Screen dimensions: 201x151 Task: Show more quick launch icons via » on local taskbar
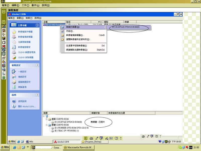(x=28, y=147)
